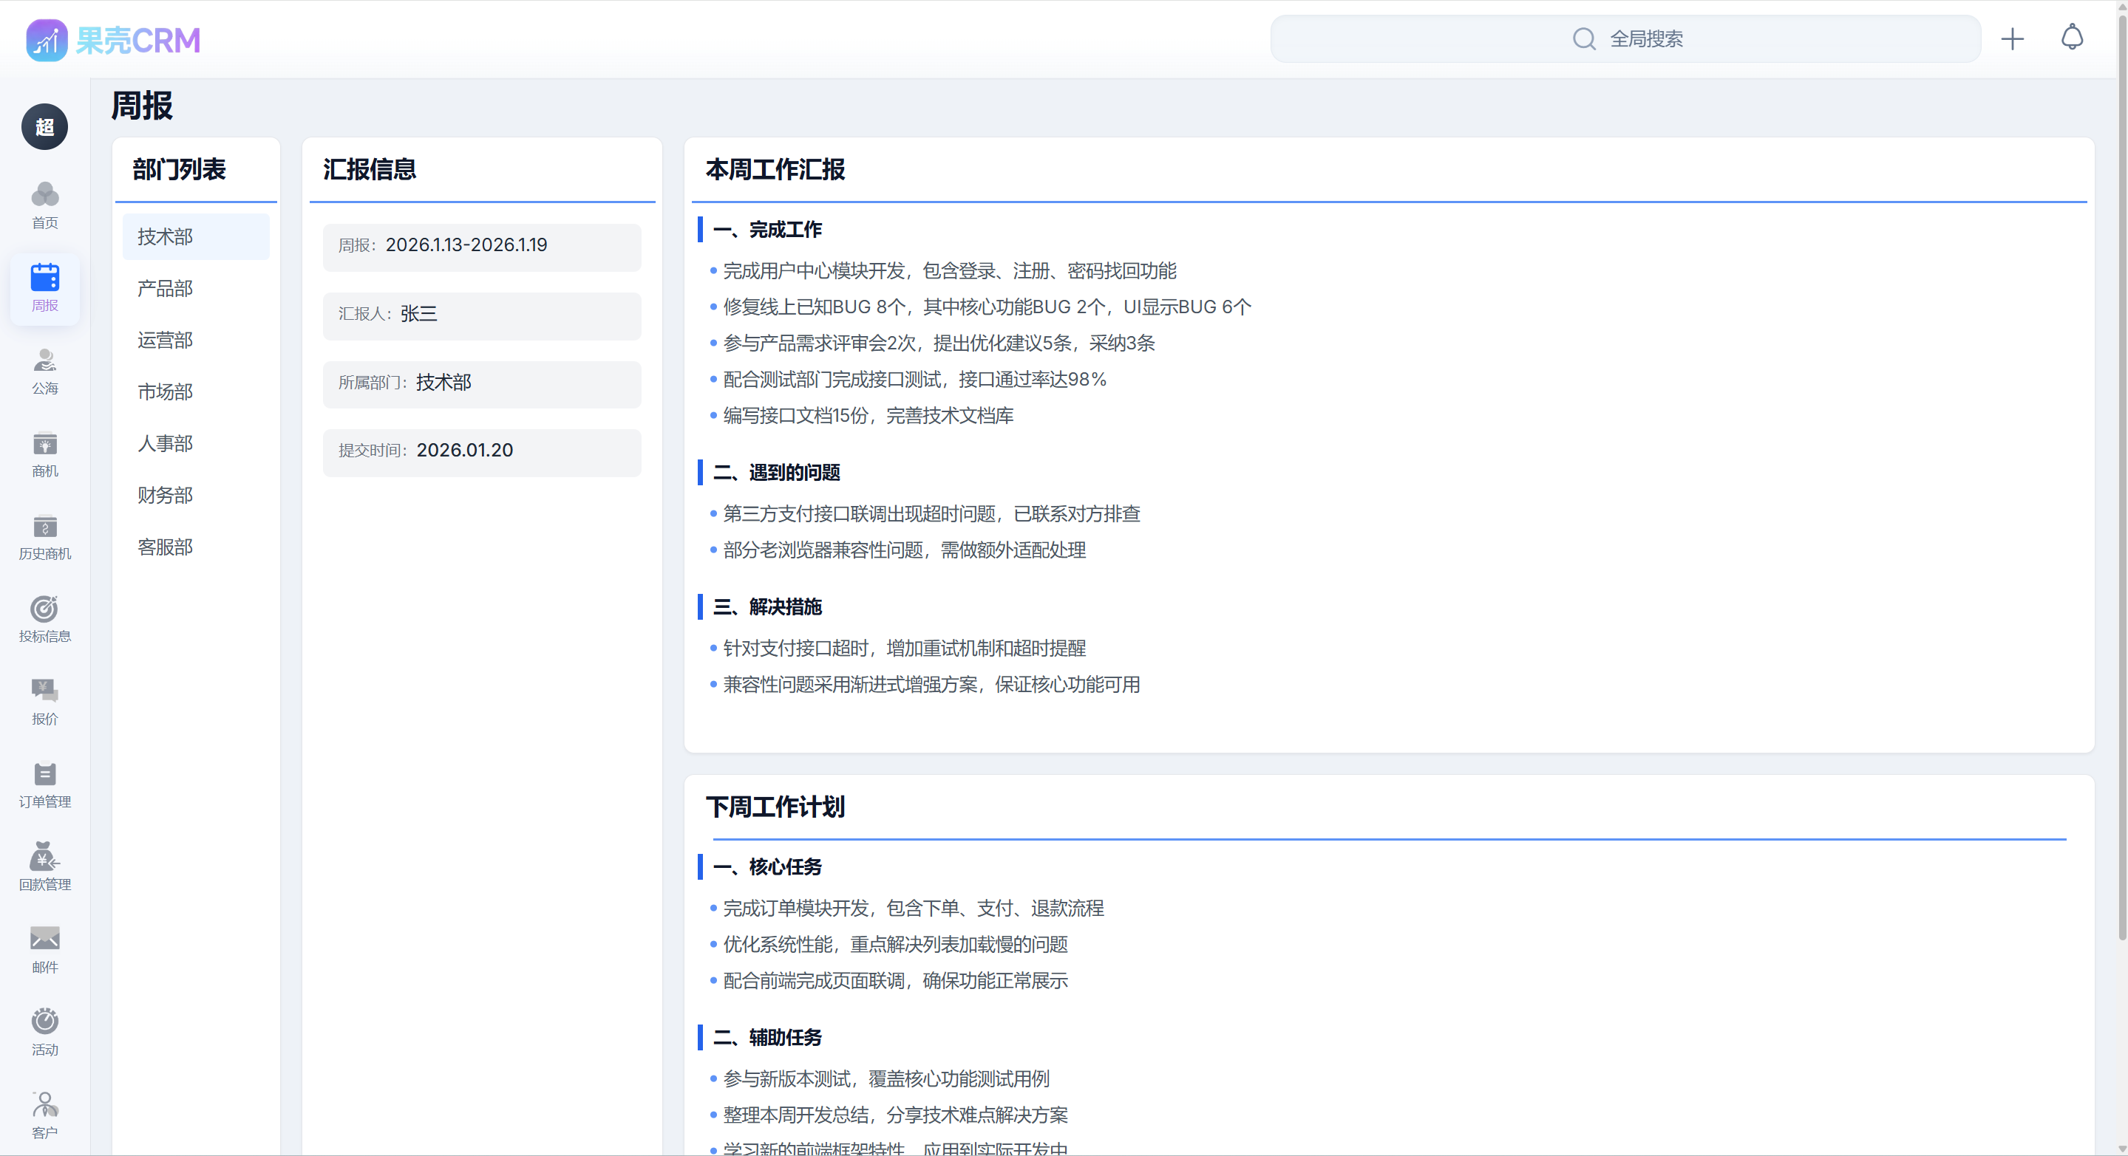Open the 回款管理 payment collection icon
The image size is (2128, 1156).
pos(44,866)
